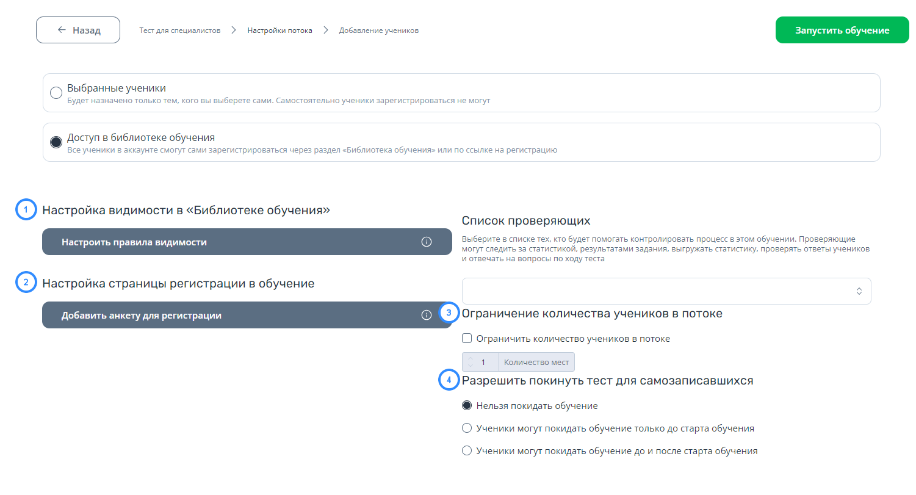
Task: Click the seat count number field
Action: (x=481, y=362)
